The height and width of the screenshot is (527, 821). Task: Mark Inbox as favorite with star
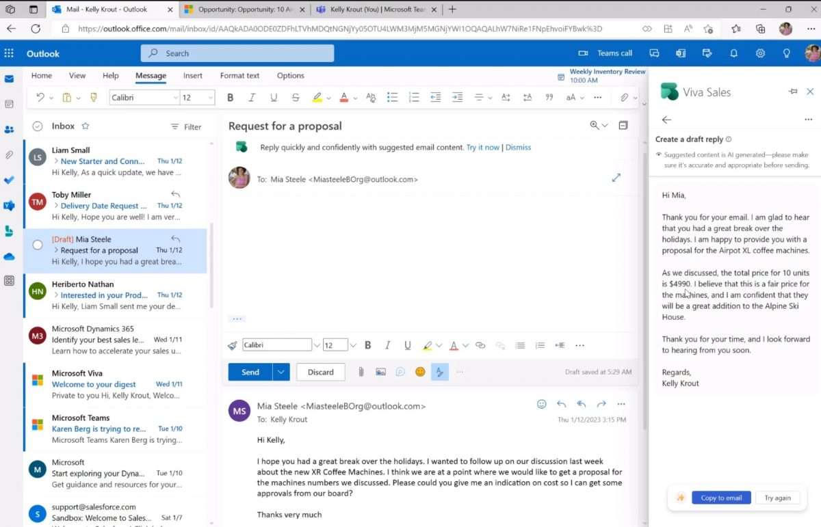click(86, 126)
